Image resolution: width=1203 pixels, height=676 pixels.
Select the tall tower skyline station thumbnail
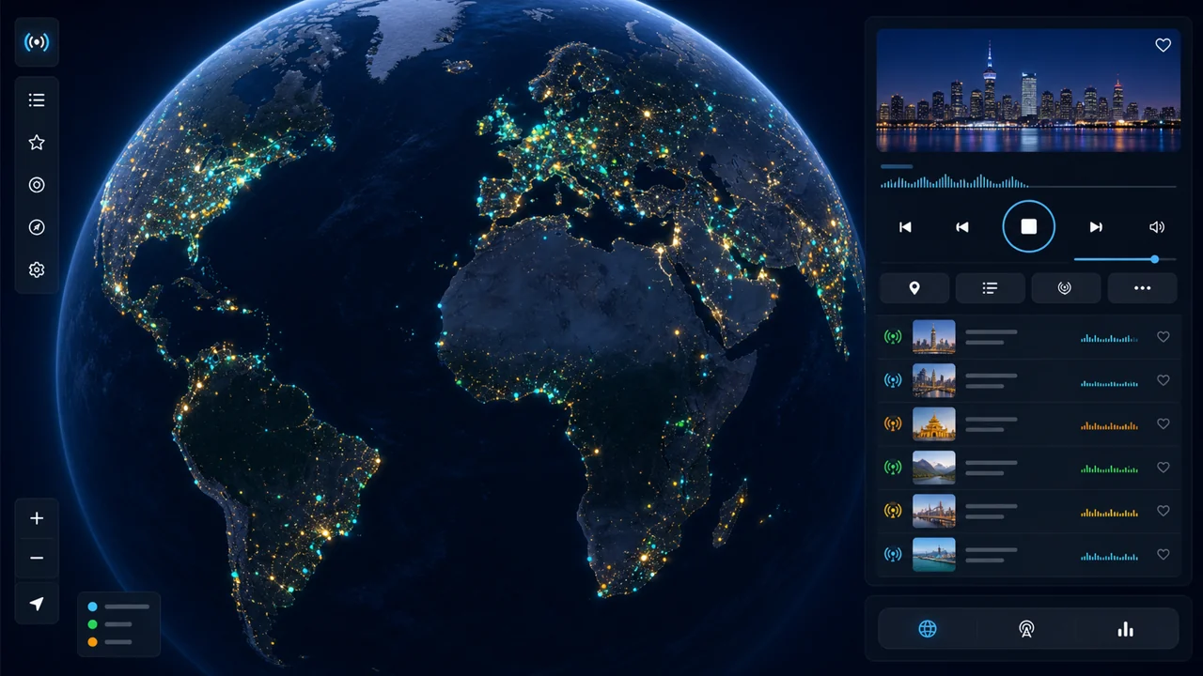[934, 337]
